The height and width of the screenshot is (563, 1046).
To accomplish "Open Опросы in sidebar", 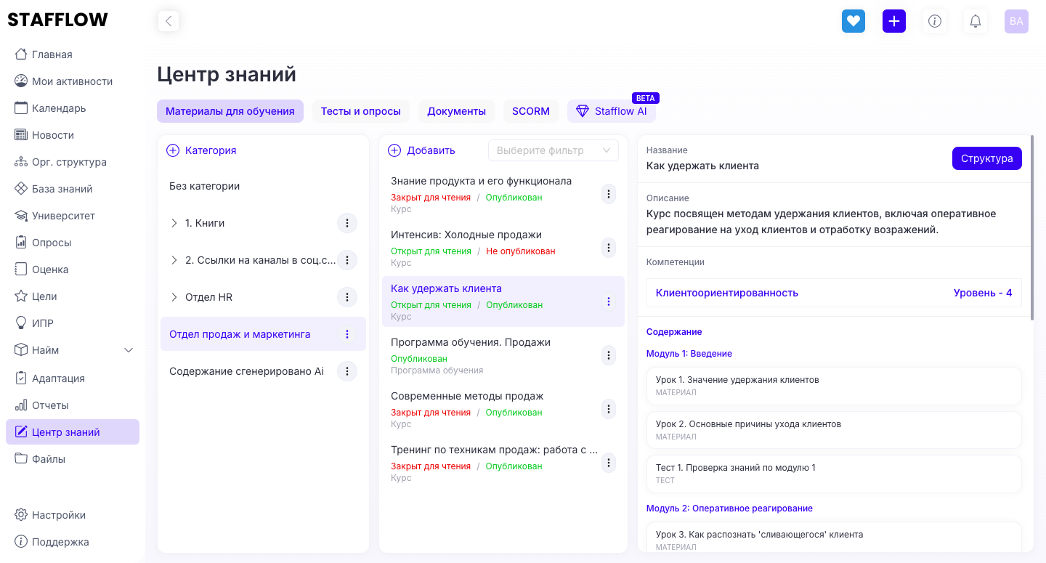I will (73, 243).
